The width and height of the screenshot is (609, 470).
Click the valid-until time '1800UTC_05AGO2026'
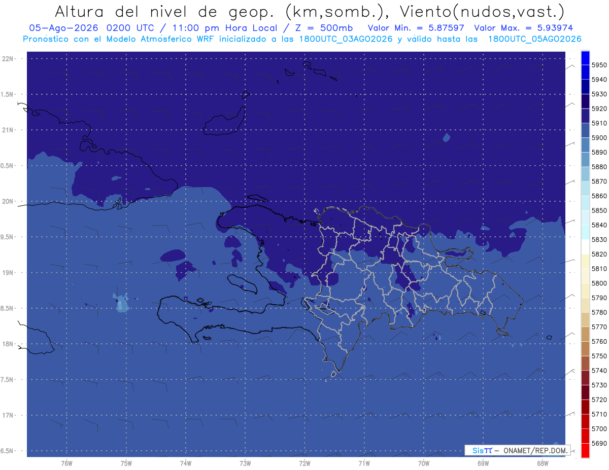534,39
